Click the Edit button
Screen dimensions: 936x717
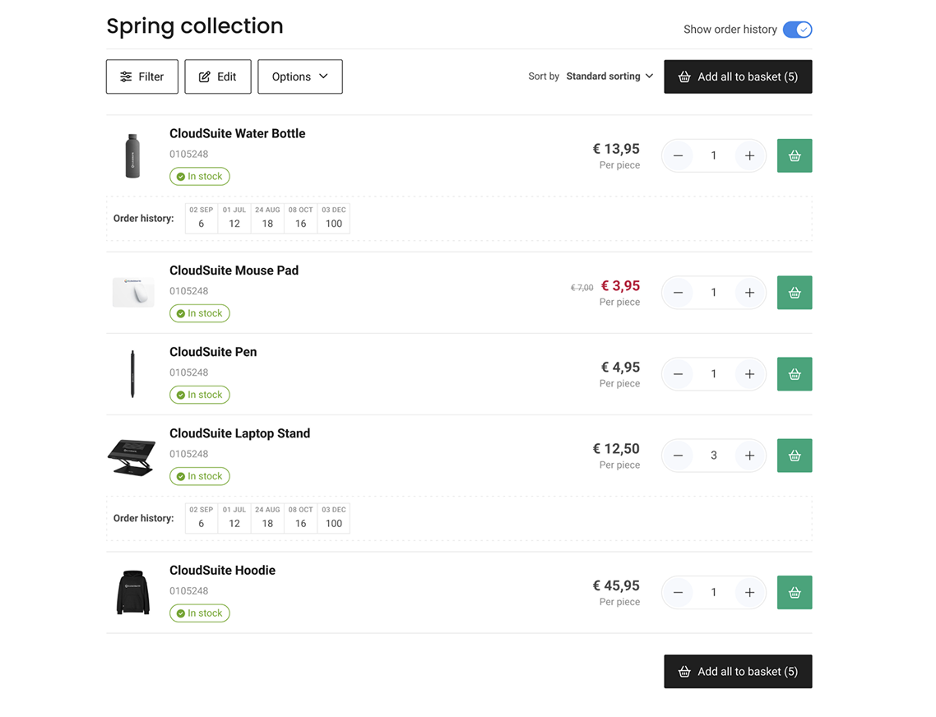tap(218, 76)
